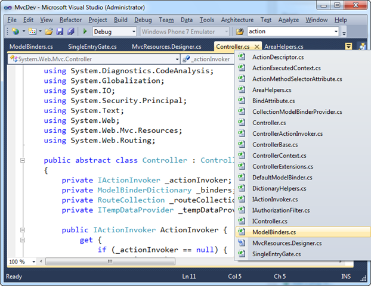Click the Find in Files icon

[x=240, y=32]
